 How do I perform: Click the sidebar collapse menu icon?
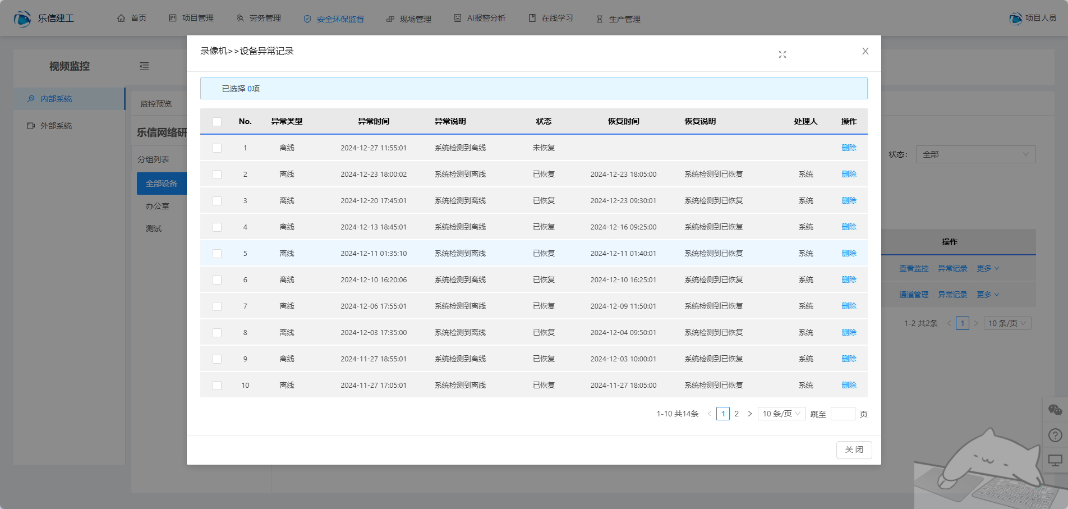(144, 66)
